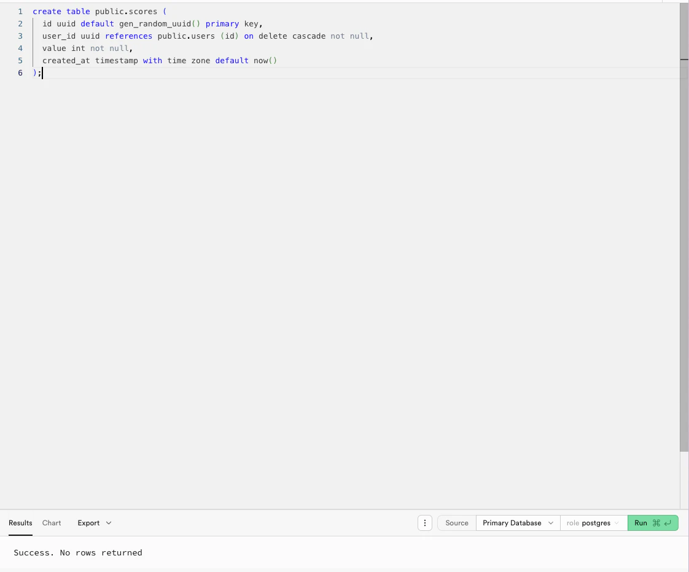Click the 'Success. No rows returned' message
The width and height of the screenshot is (689, 572).
tap(78, 553)
